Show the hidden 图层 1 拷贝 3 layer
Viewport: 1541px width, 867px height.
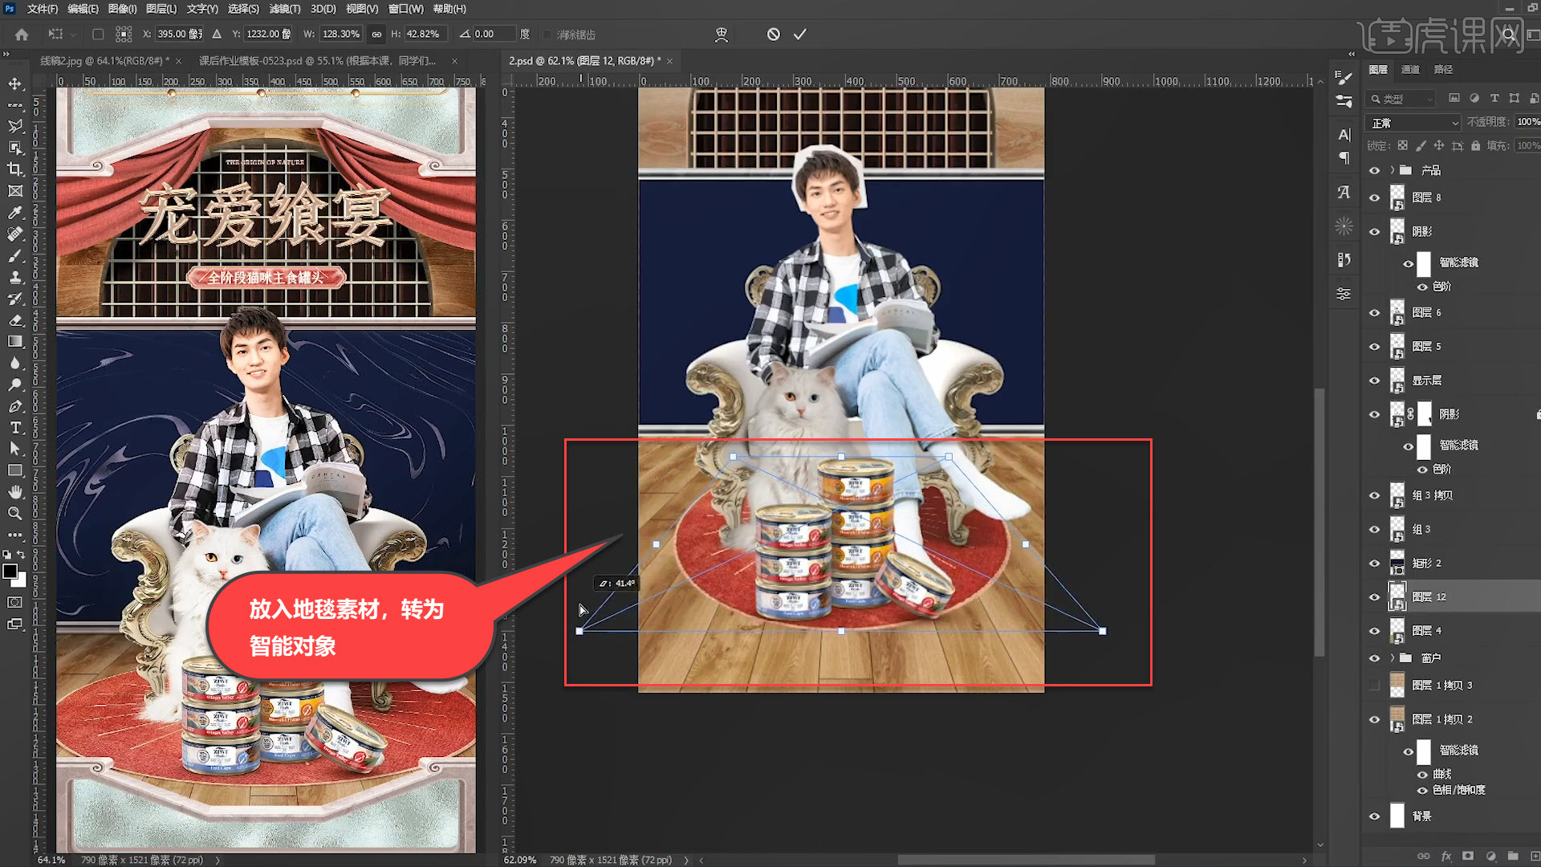[x=1374, y=686]
